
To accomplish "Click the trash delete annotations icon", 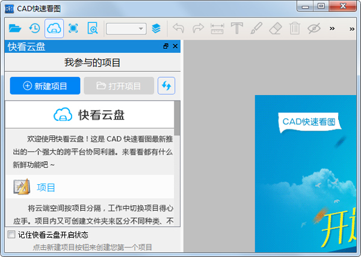I will coord(295,28).
